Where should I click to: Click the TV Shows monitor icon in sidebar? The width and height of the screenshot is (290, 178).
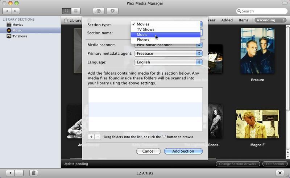click(9, 36)
